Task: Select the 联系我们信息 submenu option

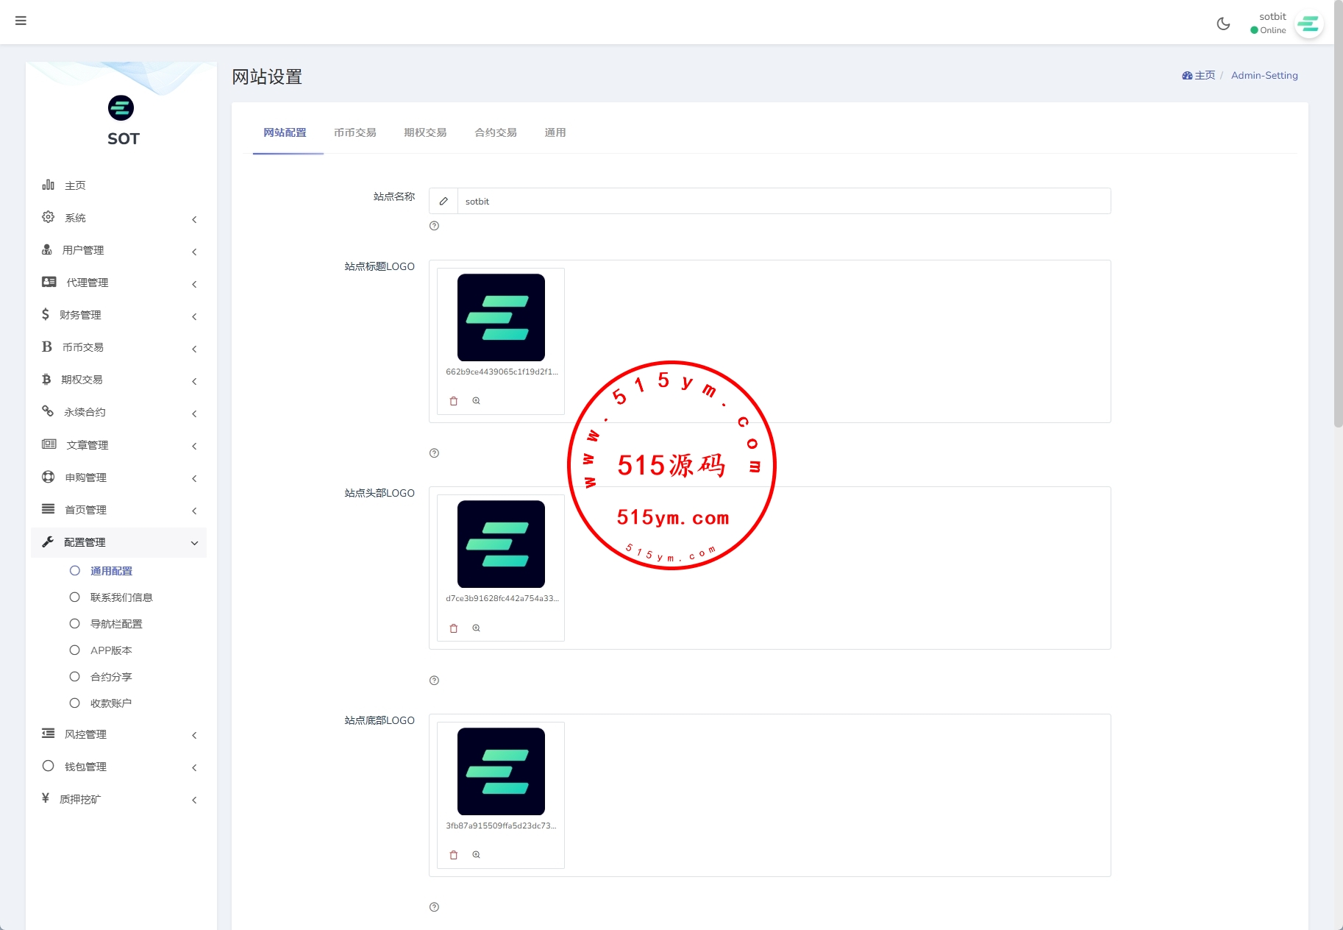Action: point(121,597)
